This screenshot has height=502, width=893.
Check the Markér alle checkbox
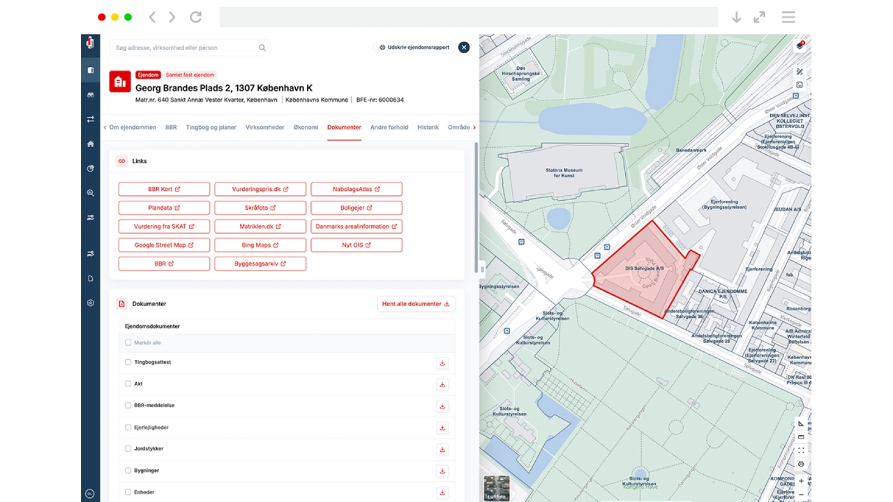coord(128,343)
